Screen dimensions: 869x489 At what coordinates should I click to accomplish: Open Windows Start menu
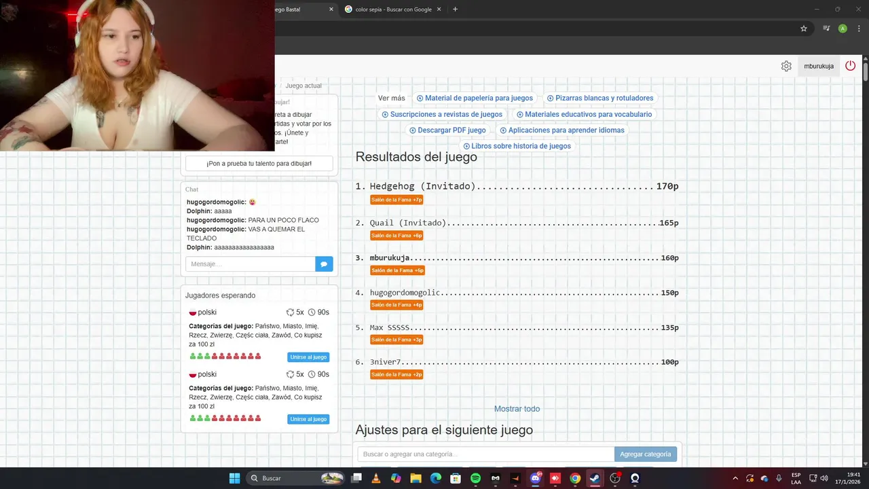[x=234, y=478]
